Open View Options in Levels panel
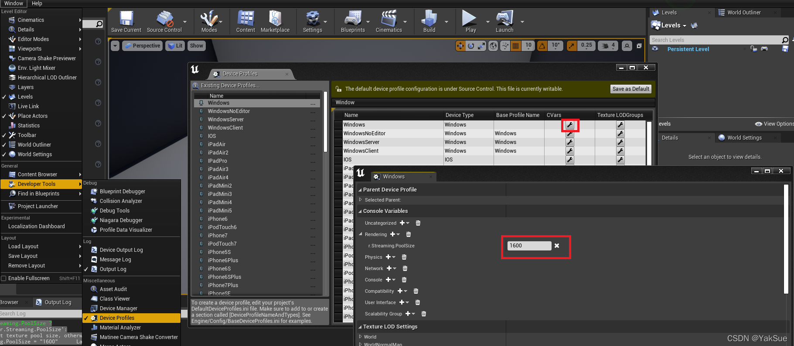The image size is (794, 346). tap(774, 124)
